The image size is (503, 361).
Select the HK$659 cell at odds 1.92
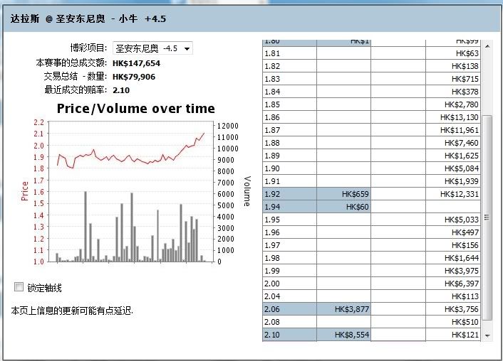click(343, 194)
